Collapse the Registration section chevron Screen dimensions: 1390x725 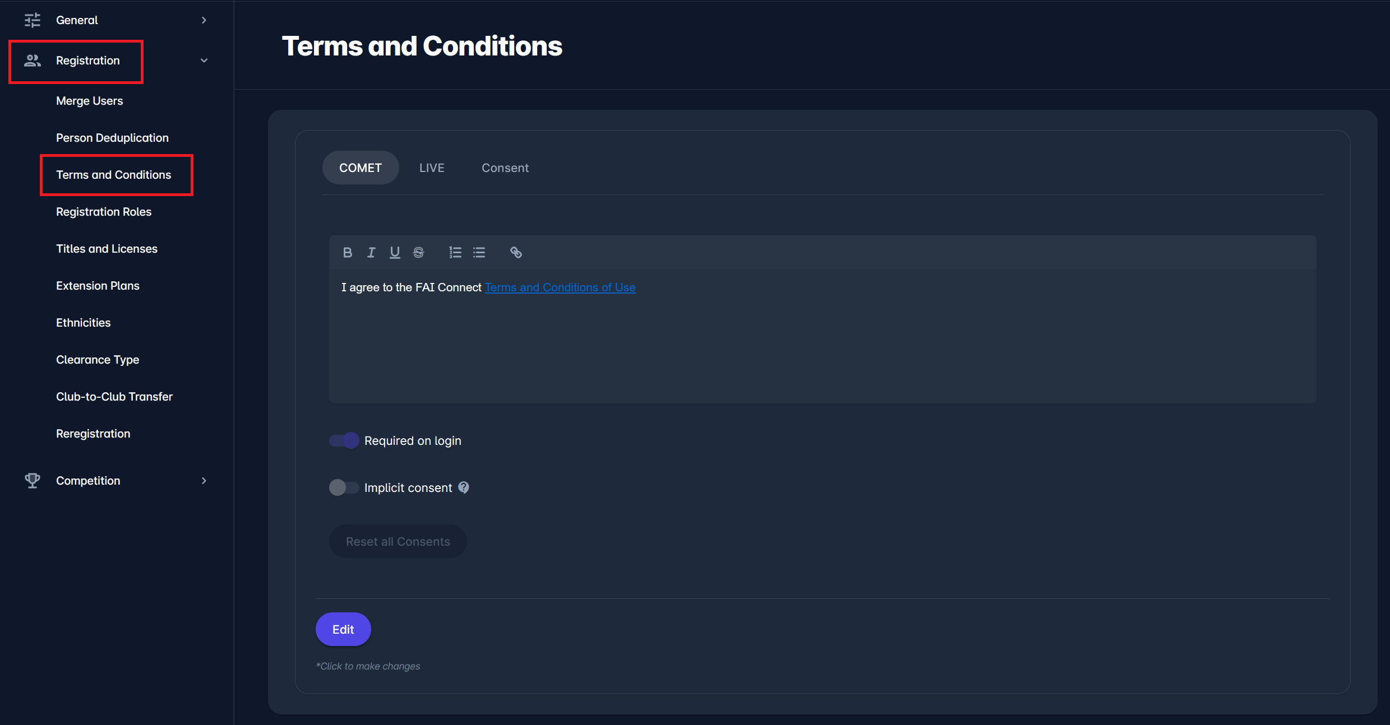204,61
